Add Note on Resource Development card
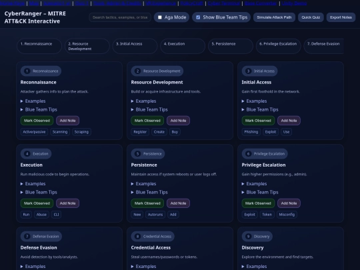This screenshot has width=360, height=270. click(x=179, y=121)
